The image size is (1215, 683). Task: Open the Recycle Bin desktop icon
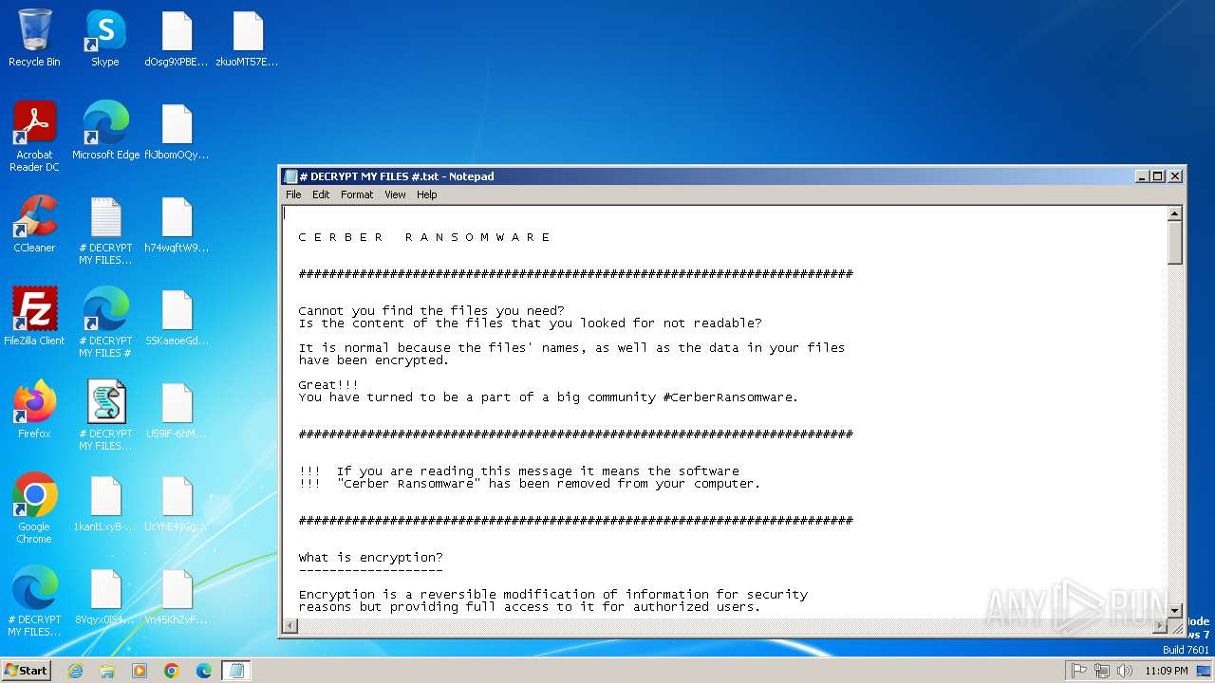pyautogui.click(x=34, y=38)
